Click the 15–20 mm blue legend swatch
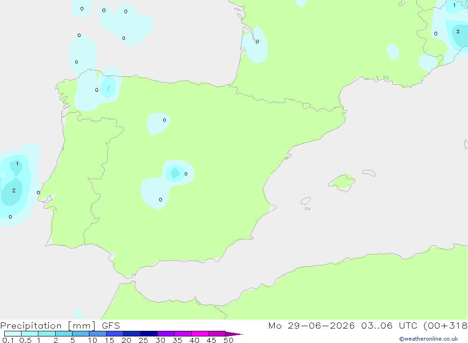 pyautogui.click(x=115, y=334)
